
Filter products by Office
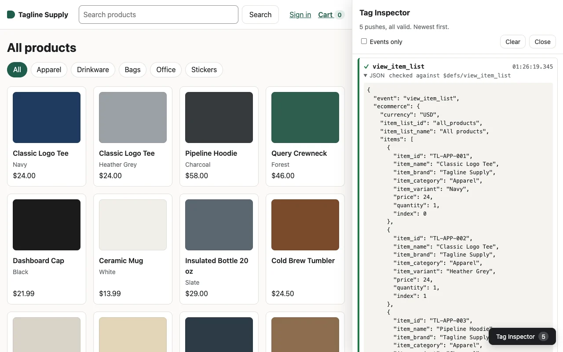coord(166,70)
